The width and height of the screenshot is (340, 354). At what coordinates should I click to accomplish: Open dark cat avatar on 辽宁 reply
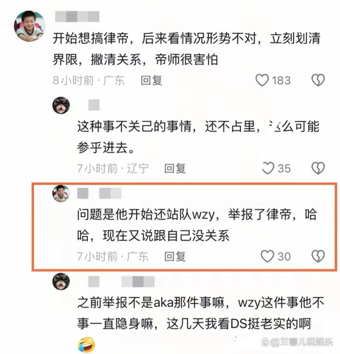pos(61,105)
